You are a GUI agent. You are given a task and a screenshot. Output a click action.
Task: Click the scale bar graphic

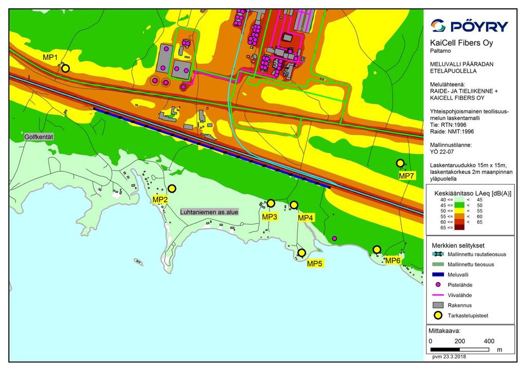pos(460,349)
